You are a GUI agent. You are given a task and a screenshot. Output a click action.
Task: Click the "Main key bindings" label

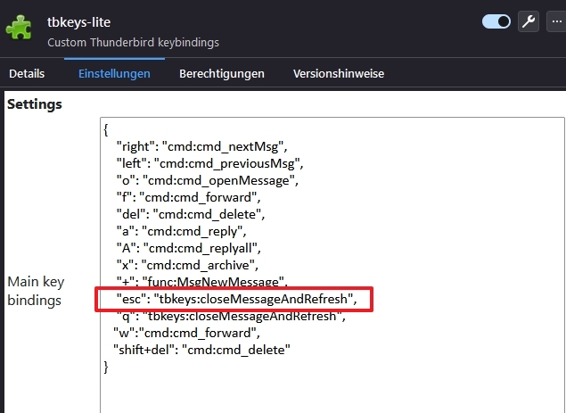pos(36,291)
